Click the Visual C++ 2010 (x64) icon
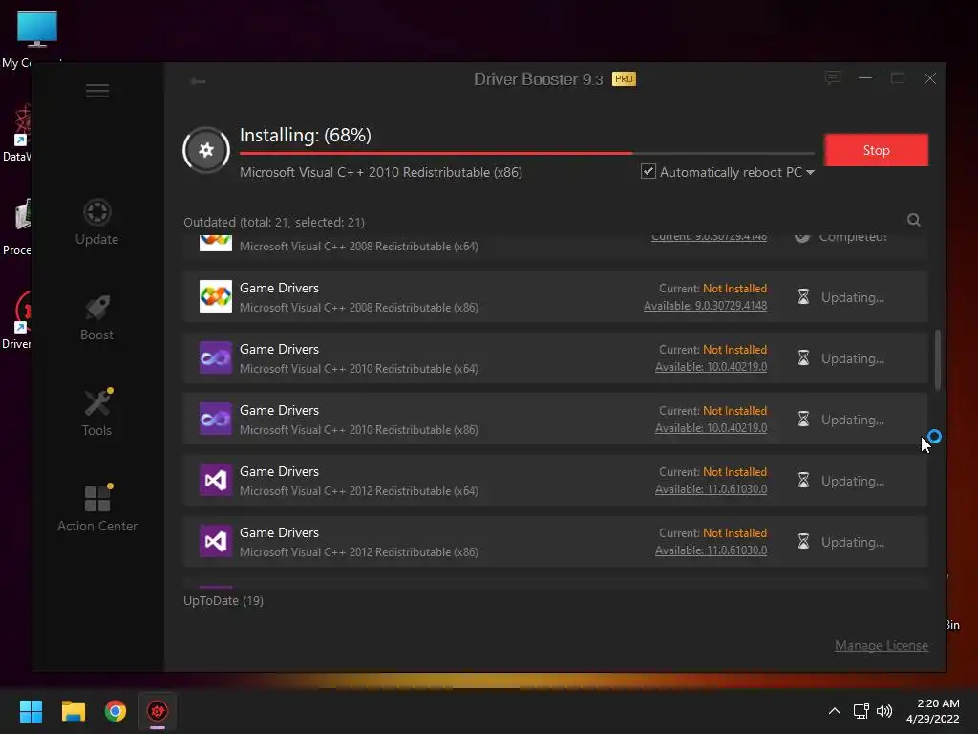This screenshot has height=734, width=978. click(215, 357)
